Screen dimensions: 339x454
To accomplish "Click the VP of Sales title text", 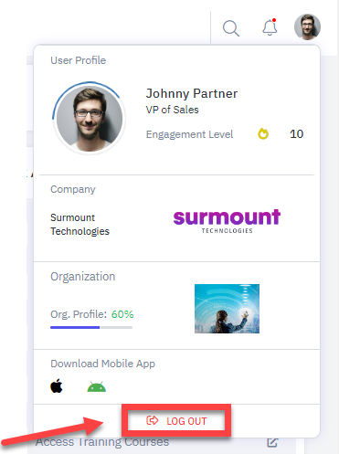I will point(172,110).
